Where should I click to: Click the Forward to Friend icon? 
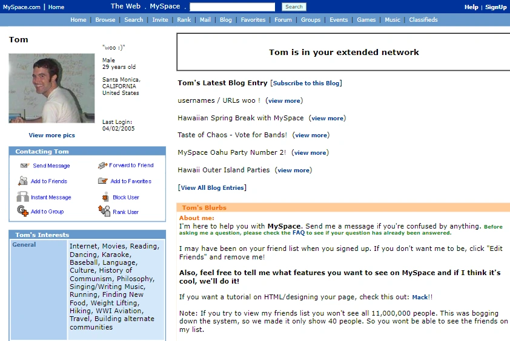click(x=102, y=165)
